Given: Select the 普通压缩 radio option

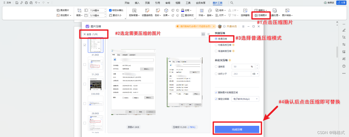Looking at the screenshot, I should click(216, 39).
